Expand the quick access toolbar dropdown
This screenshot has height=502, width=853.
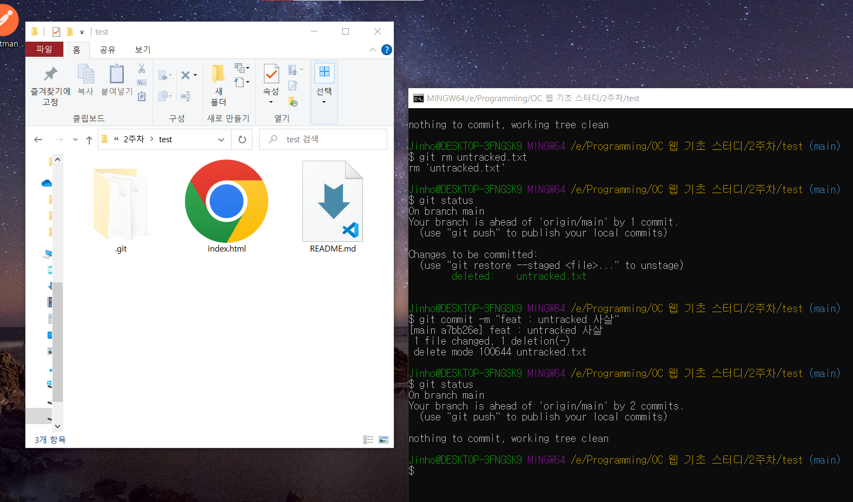(82, 32)
